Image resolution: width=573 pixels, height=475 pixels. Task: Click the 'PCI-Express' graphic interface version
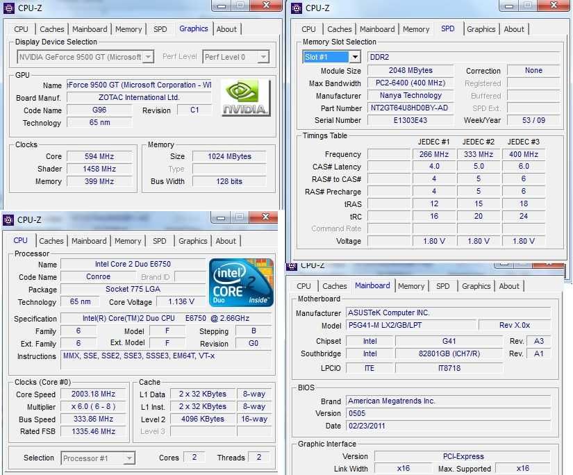[x=463, y=456]
